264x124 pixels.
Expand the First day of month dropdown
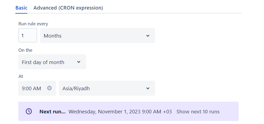(52, 62)
